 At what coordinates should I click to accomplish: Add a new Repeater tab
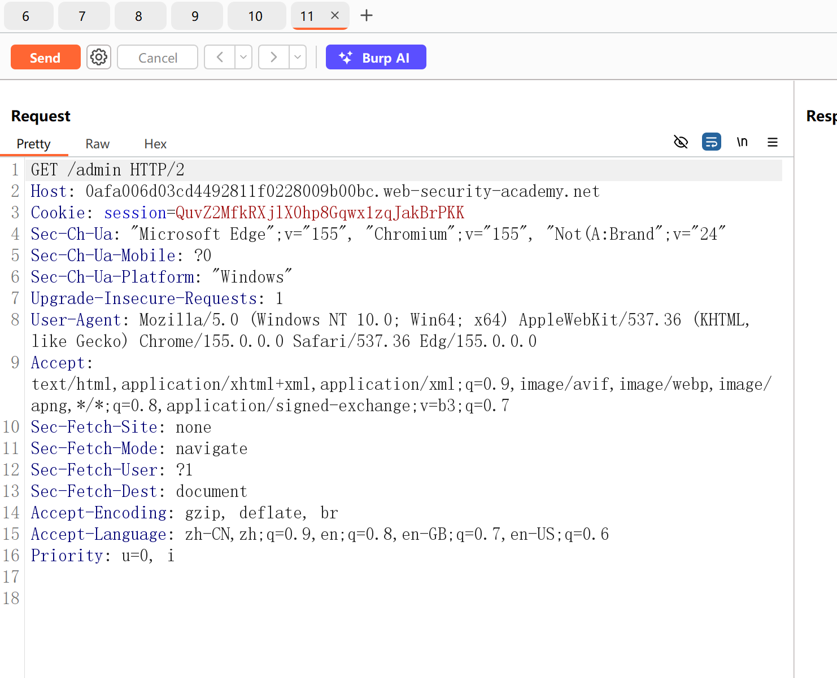click(367, 16)
